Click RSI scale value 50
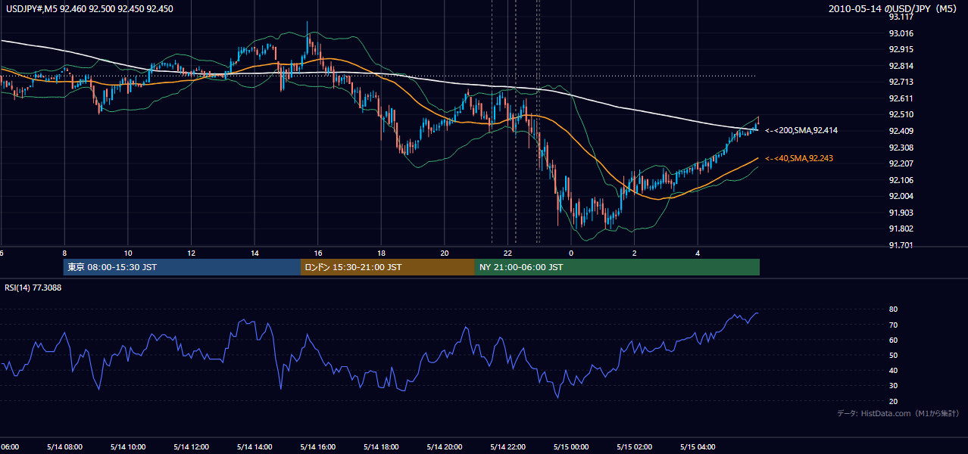The image size is (968, 454). pyautogui.click(x=894, y=355)
